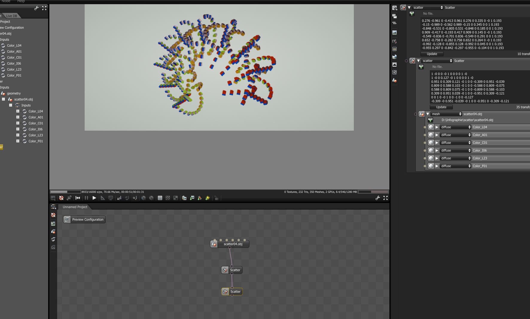
Task: Click the sun-star icon in the render toolbar
Action: 208,198
